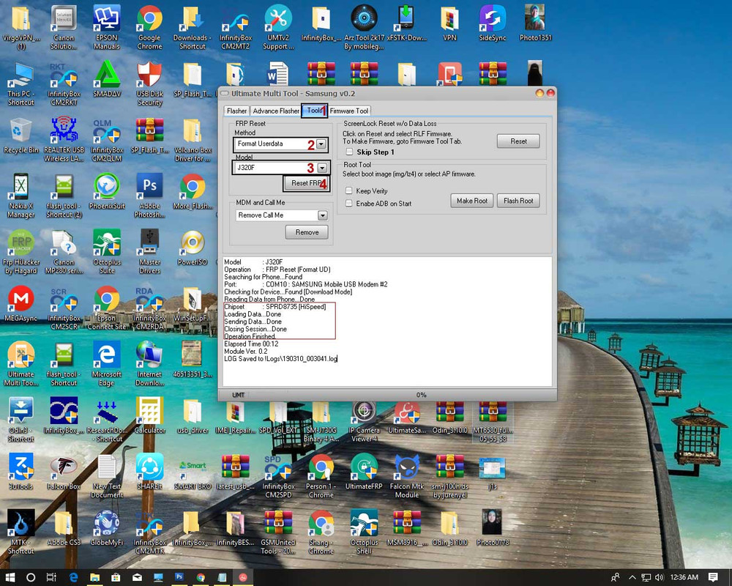732x586 pixels.
Task: Select the SMADAV desktop icon
Action: 107,79
